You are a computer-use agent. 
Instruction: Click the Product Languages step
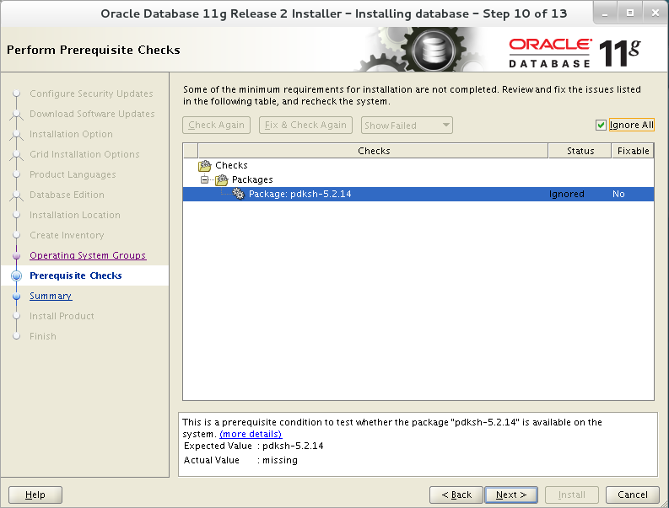[73, 174]
